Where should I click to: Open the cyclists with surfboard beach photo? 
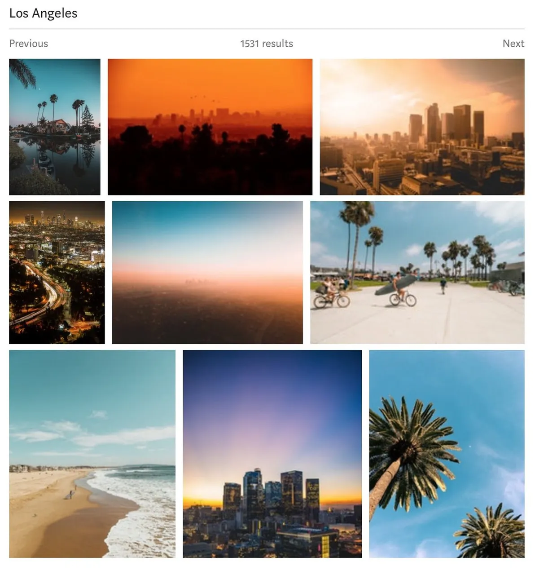[417, 273]
